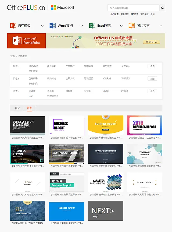Click the title starting 商务报告-大气方框-青绿扁平
The width and height of the screenshot is (172, 232).
28,166
